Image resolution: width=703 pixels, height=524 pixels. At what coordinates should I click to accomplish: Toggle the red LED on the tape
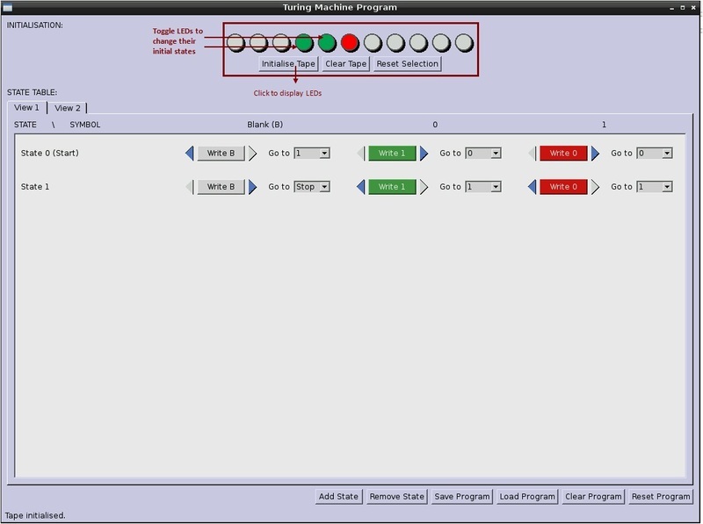point(350,42)
